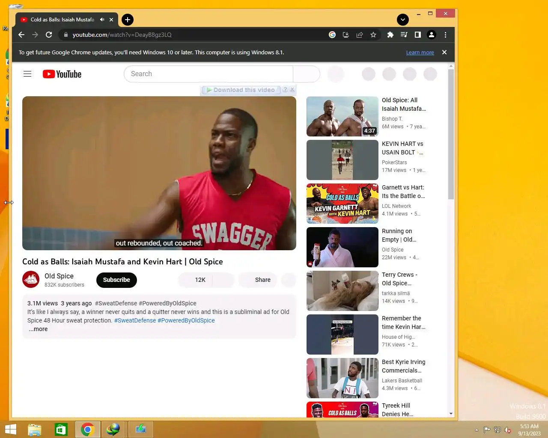Click the Share button
This screenshot has height=438, width=548.
coord(258,280)
